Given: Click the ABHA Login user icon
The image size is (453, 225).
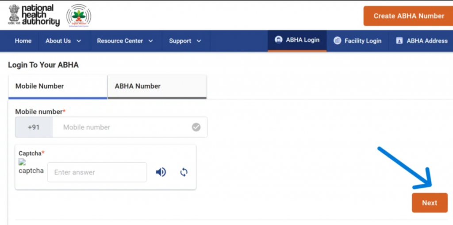Looking at the screenshot, I should (279, 40).
